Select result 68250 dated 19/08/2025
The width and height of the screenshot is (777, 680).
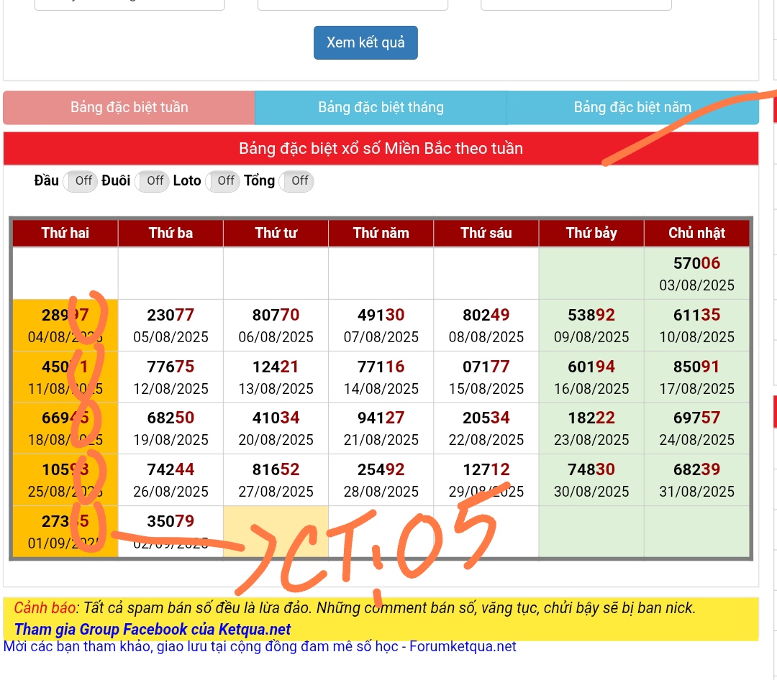coord(171,428)
